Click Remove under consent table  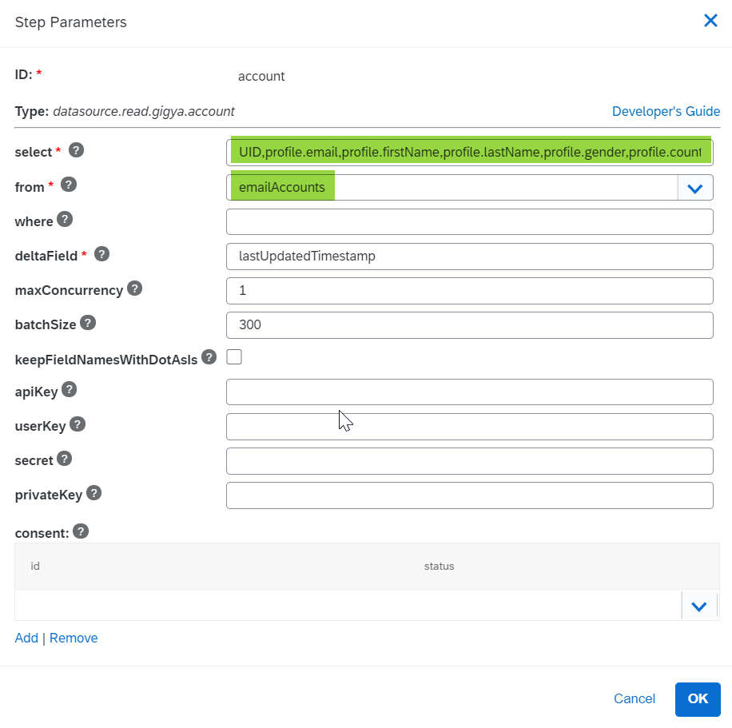click(74, 638)
